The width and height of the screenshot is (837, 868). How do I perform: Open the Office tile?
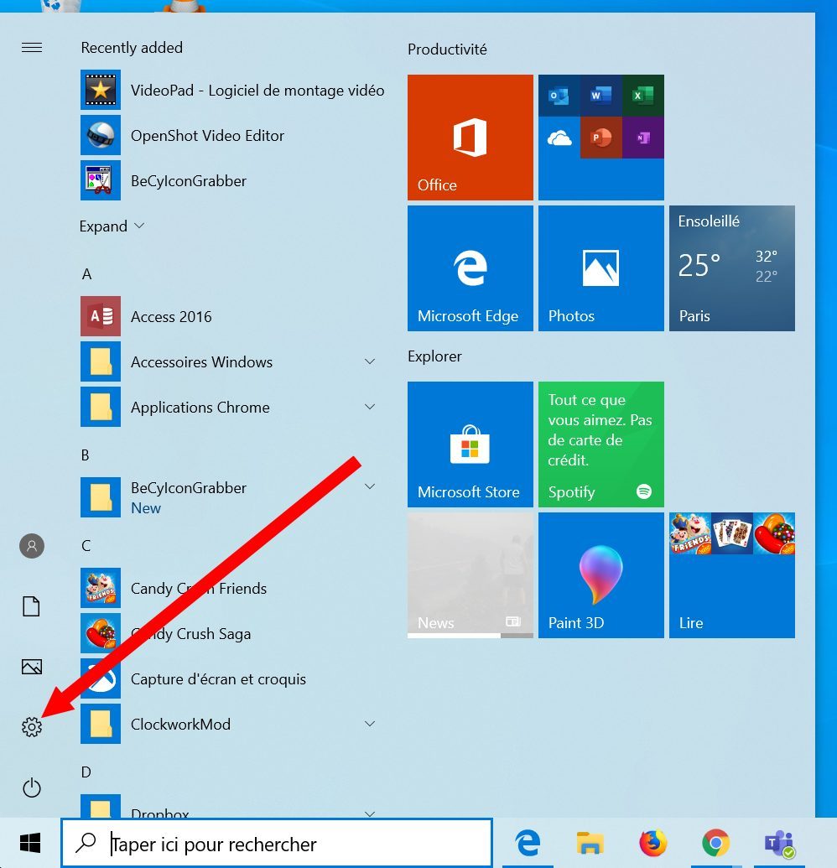pos(470,138)
